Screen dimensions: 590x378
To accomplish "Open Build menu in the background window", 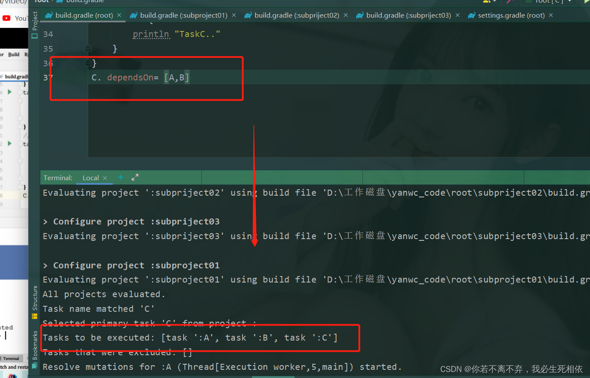I will click(x=14, y=55).
